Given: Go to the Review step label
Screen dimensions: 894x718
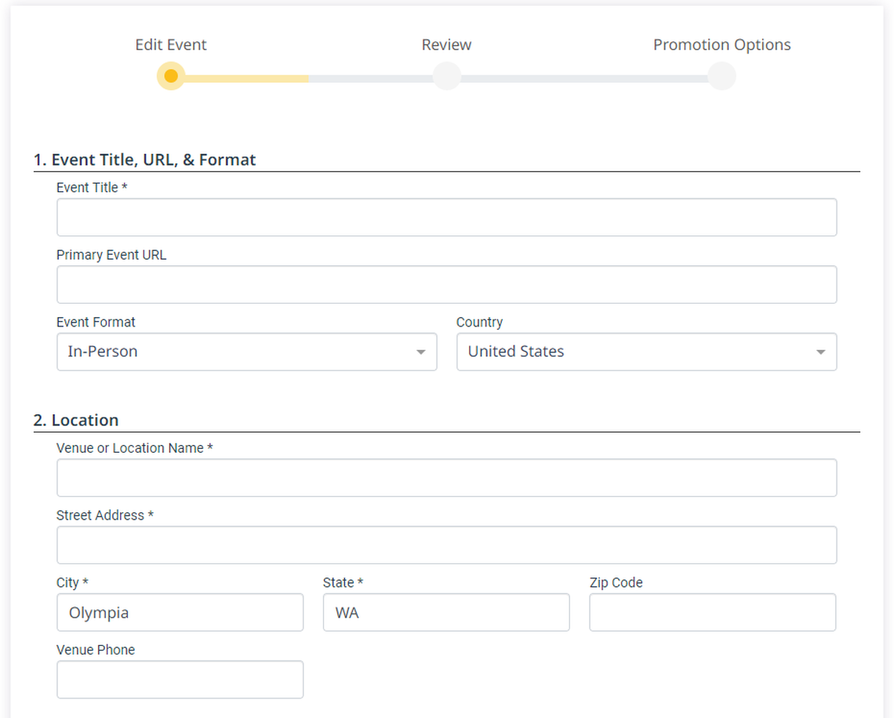Looking at the screenshot, I should coord(446,45).
